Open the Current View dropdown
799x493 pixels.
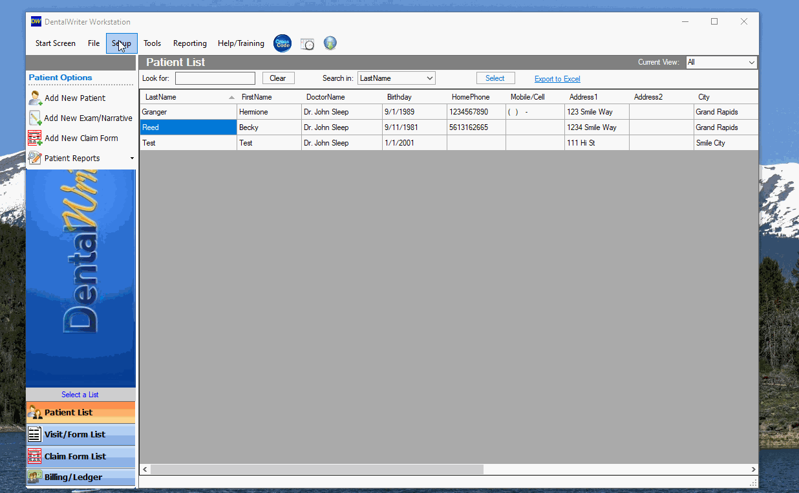click(721, 62)
